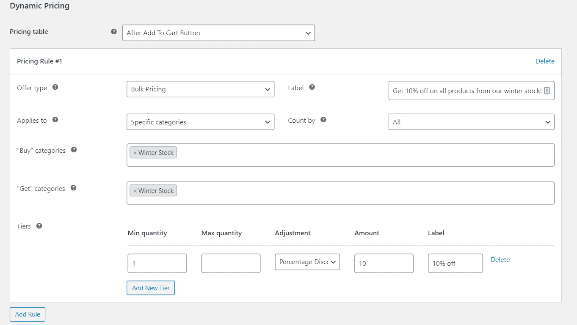Click help icon beside Tiers

point(39,226)
